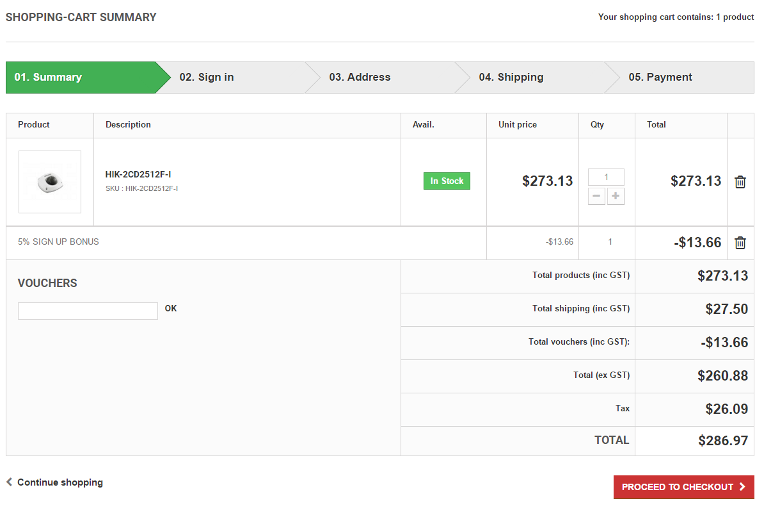Go to the 02. Sign in step
The width and height of the screenshot is (764, 517).
[207, 78]
